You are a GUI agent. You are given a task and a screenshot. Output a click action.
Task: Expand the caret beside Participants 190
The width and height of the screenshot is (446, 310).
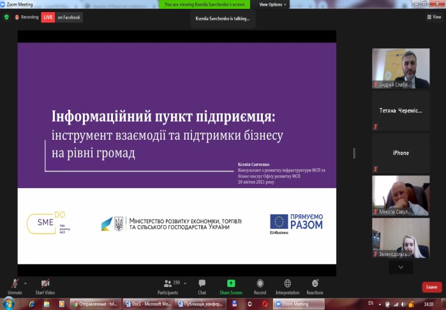coord(185,284)
